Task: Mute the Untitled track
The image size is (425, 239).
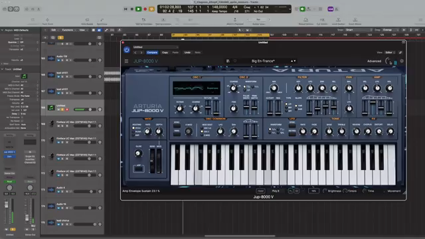Action: (58, 110)
